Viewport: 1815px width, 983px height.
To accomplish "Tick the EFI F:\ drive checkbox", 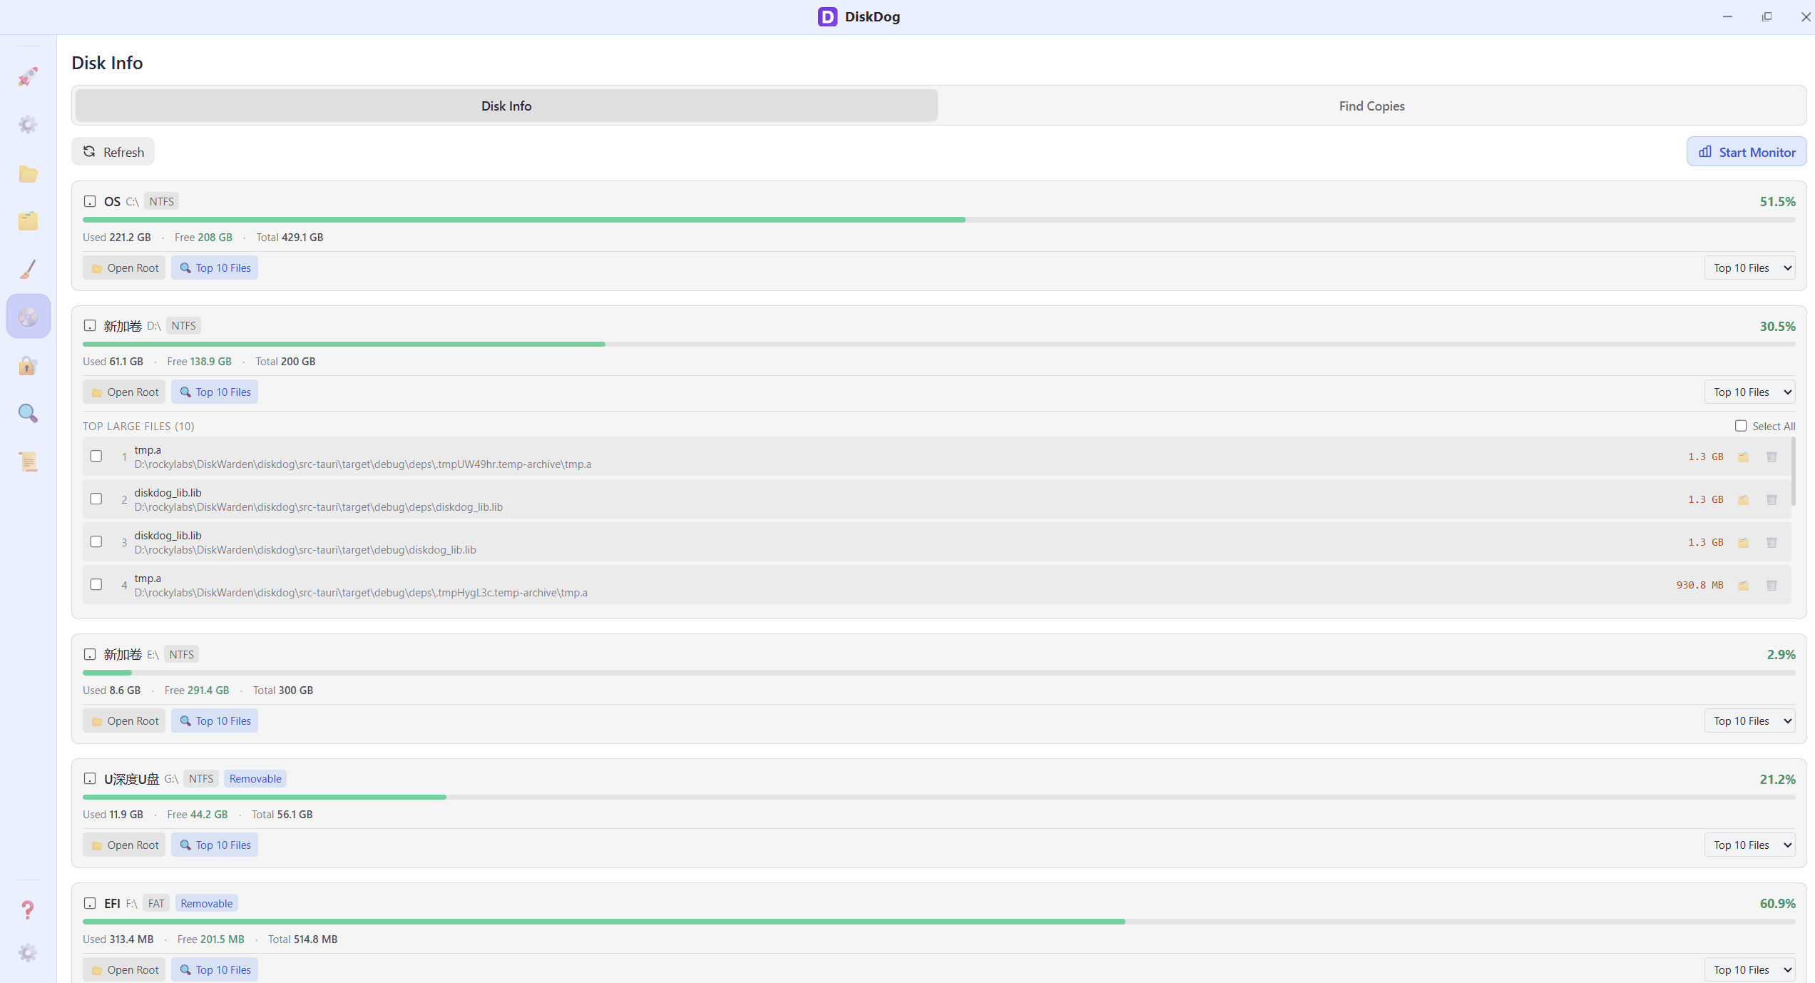I will tap(90, 904).
